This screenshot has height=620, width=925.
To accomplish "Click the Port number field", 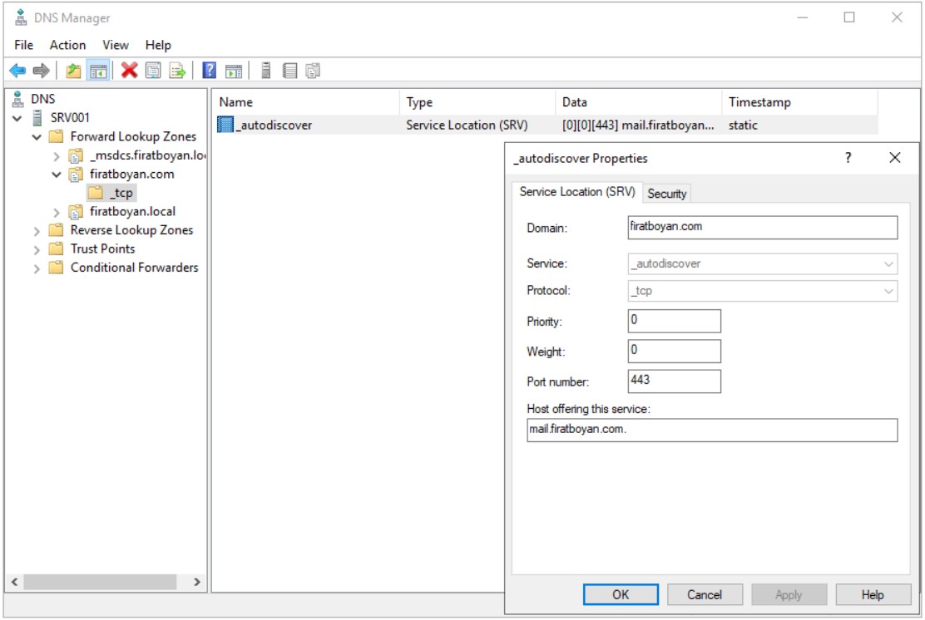I will [x=674, y=381].
